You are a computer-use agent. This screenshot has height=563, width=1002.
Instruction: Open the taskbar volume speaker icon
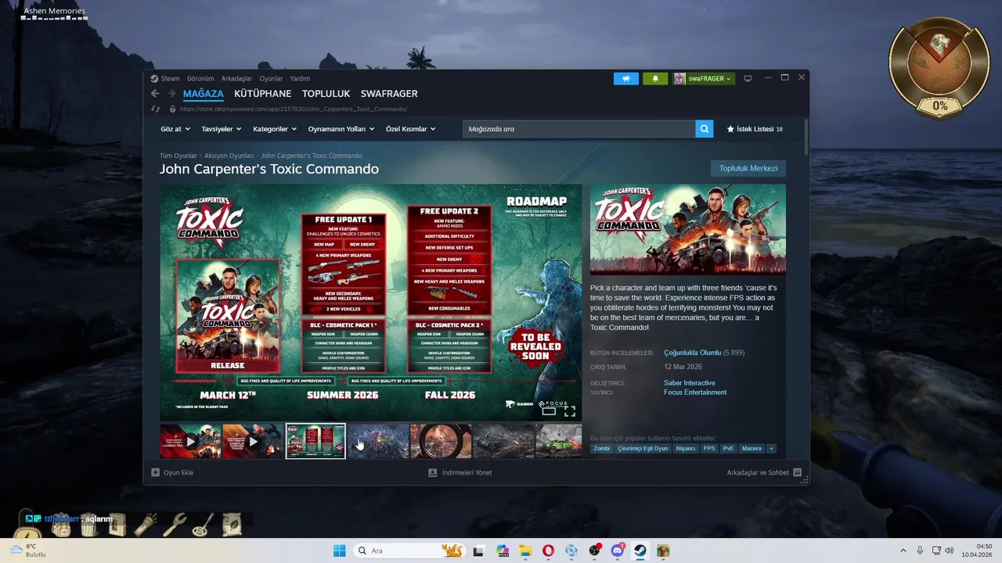[949, 550]
